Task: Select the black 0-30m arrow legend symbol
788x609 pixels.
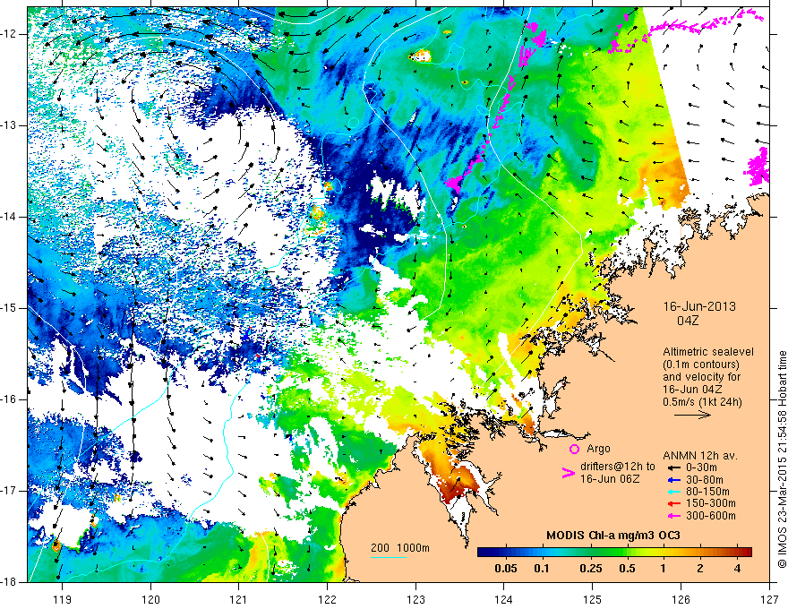Action: coord(674,467)
